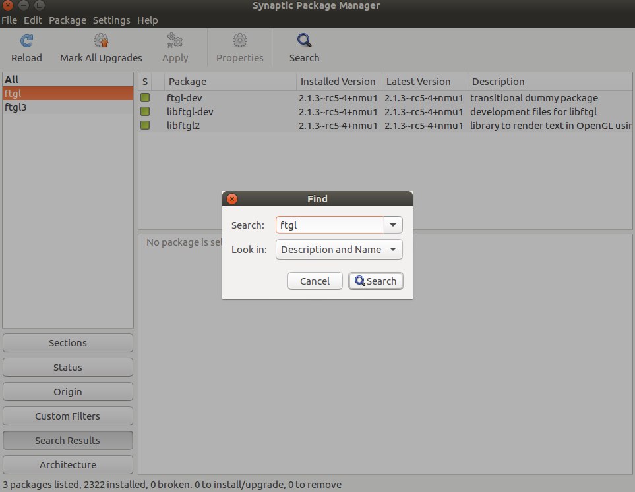Sort by Installed Version column header
This screenshot has height=492, width=635.
(x=339, y=81)
